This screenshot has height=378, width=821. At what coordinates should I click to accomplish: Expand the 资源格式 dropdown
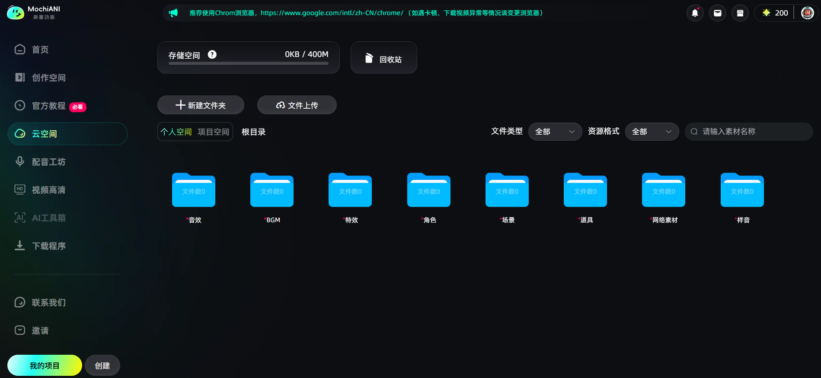click(x=652, y=132)
